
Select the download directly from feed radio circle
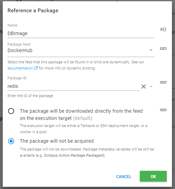[x=11, y=111]
